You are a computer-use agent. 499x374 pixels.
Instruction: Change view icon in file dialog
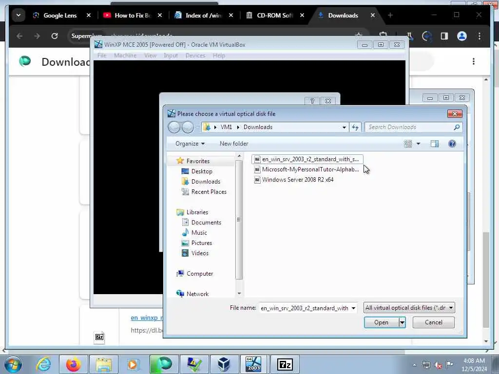[408, 144]
